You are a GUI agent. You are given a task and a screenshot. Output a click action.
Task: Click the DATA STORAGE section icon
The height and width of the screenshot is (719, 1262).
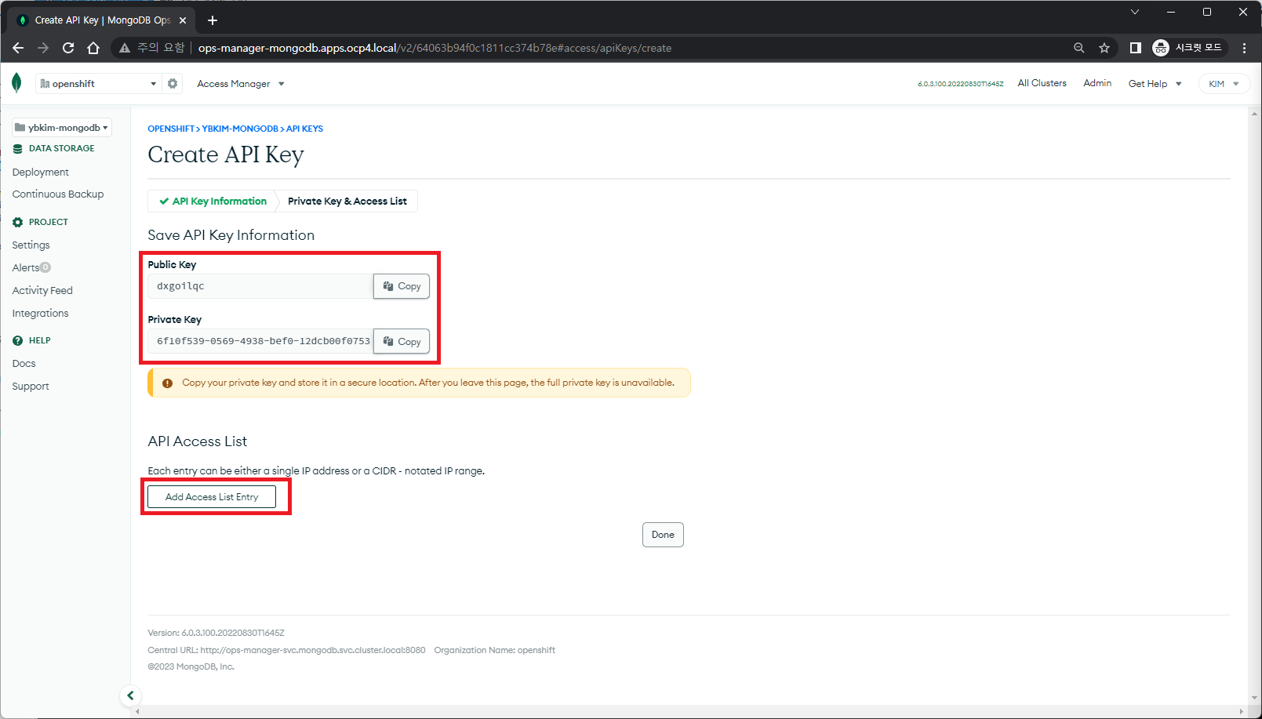click(17, 148)
